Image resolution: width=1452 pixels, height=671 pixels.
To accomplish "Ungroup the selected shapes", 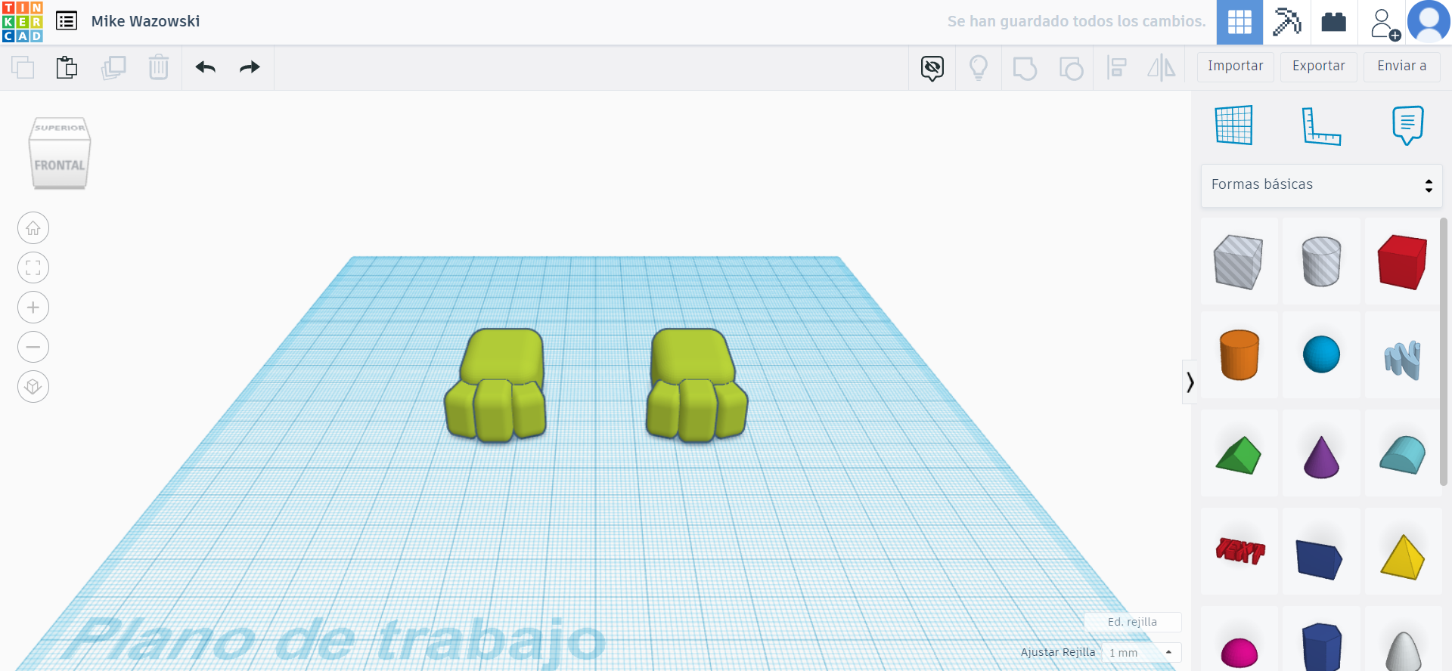I will (x=1071, y=68).
